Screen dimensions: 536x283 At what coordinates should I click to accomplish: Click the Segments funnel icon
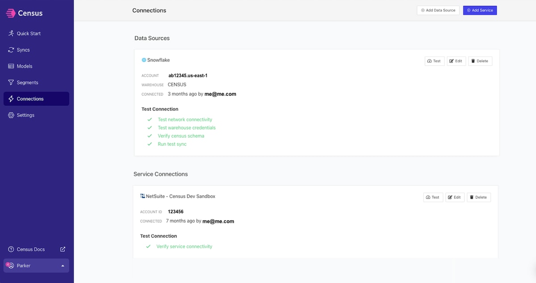point(11,82)
